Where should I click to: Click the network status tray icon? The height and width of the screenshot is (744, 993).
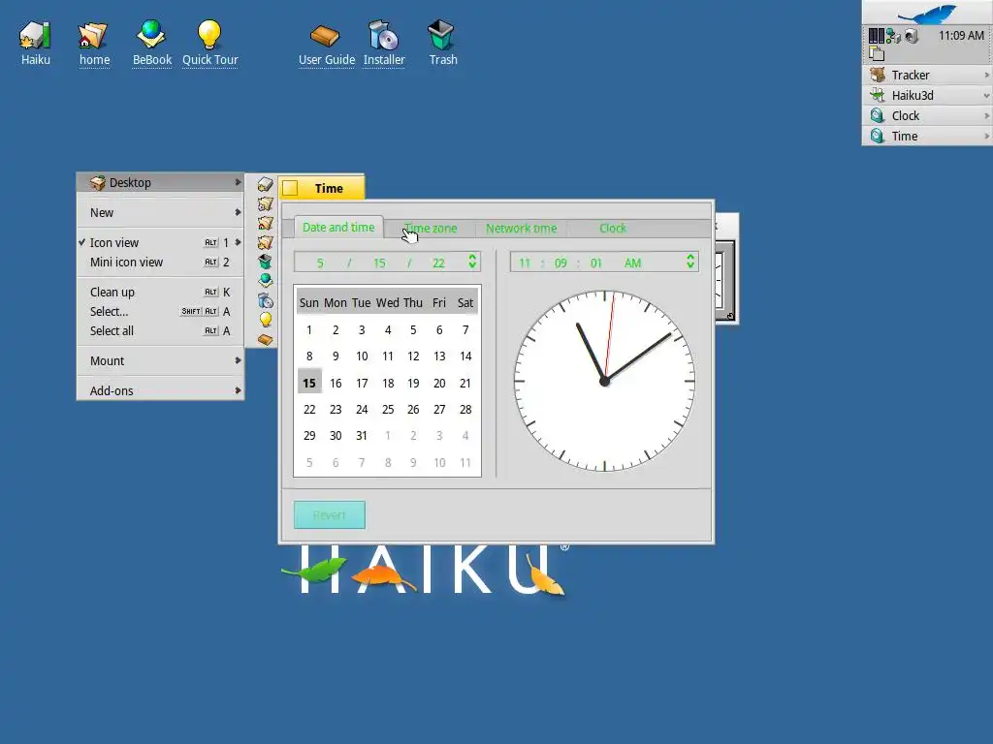(x=893, y=36)
